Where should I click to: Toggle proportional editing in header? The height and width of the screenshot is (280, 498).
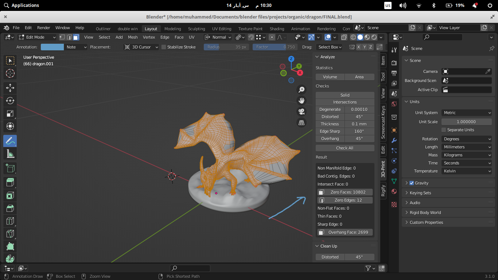point(272,37)
